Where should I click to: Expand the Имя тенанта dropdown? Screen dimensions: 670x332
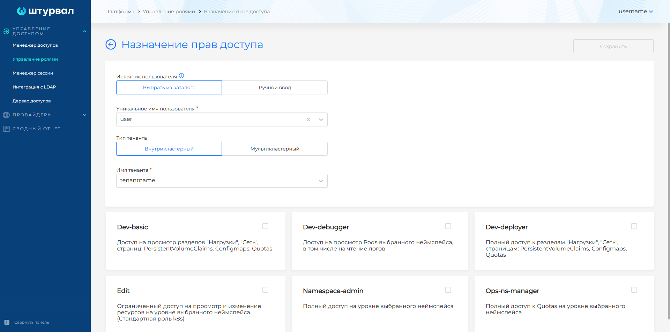[321, 181]
